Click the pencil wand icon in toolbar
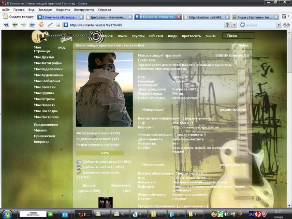Screen dimensions: 292x219 pyautogui.click(x=50, y=25)
